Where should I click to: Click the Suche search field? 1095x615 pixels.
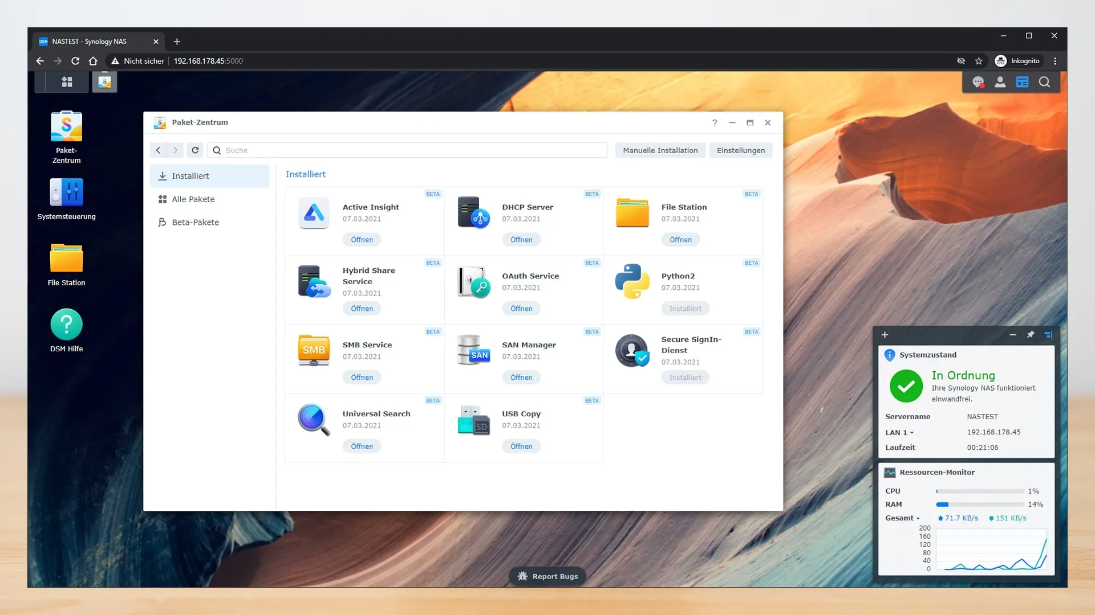point(407,150)
